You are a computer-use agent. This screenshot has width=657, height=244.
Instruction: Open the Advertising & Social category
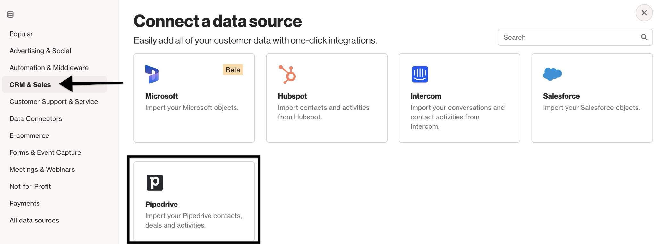click(x=40, y=51)
